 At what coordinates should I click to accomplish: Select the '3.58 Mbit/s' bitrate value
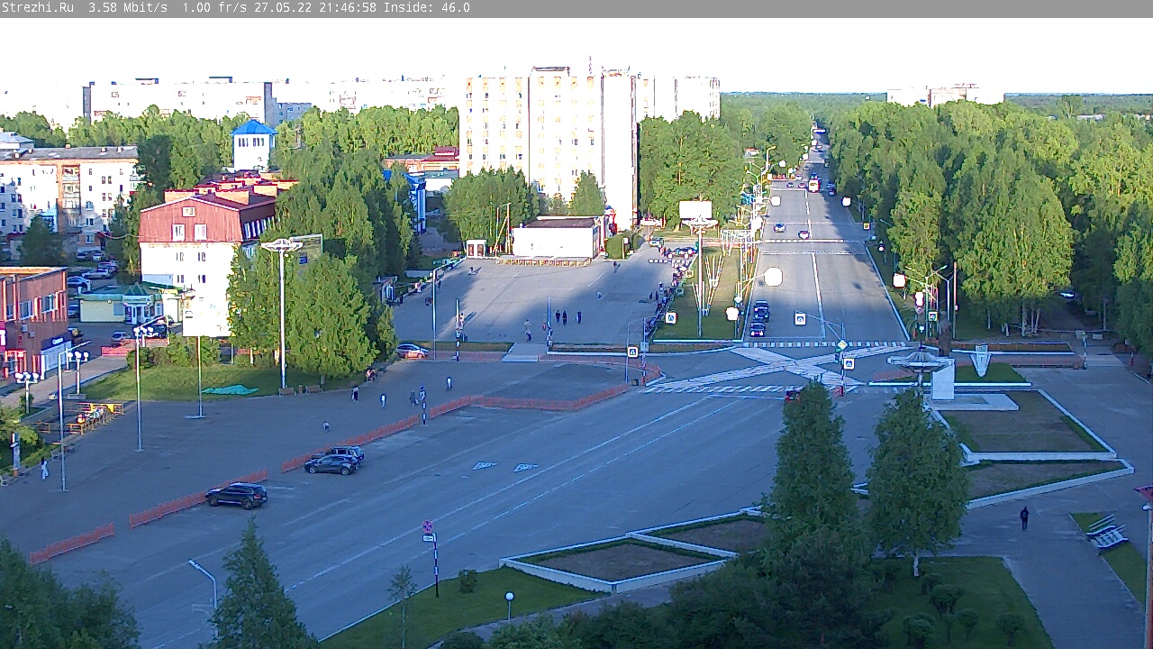pyautogui.click(x=128, y=7)
